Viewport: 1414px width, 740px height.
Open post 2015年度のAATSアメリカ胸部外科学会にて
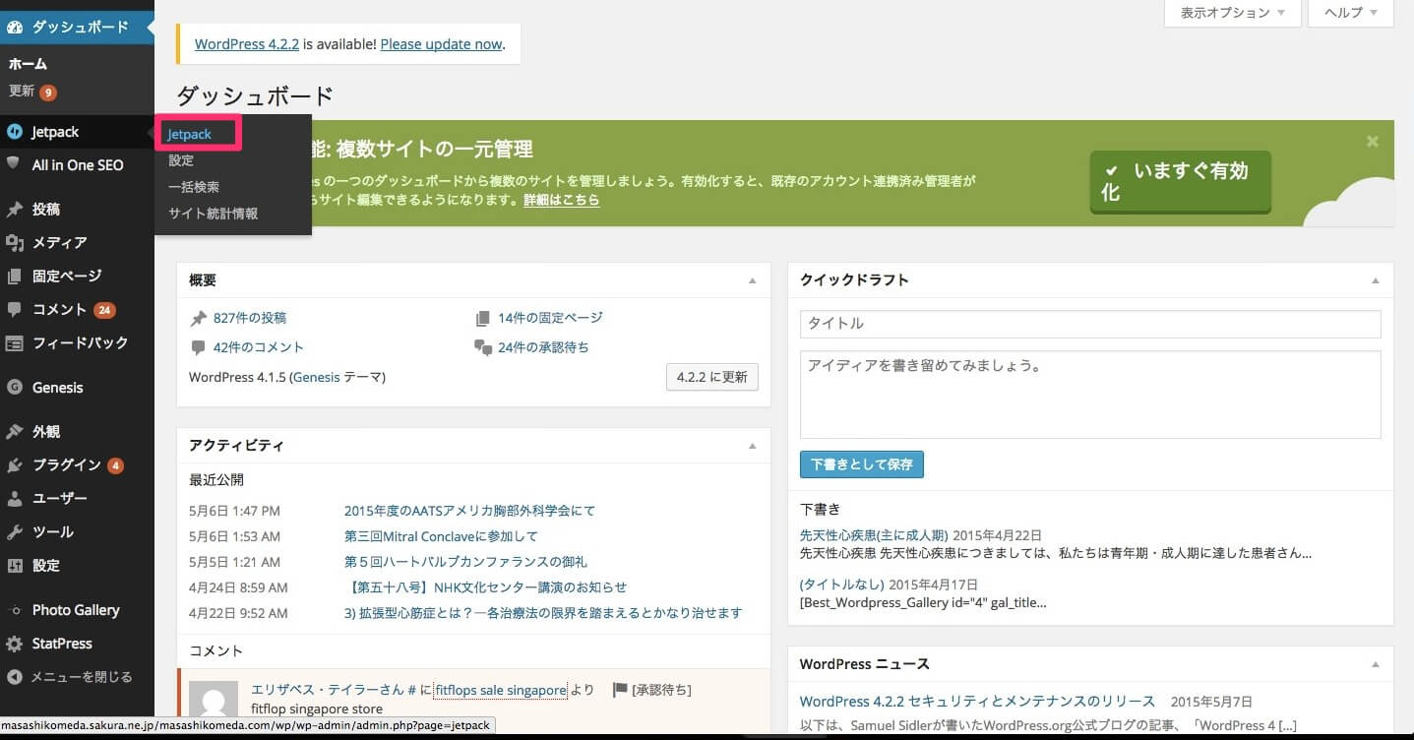tap(469, 511)
